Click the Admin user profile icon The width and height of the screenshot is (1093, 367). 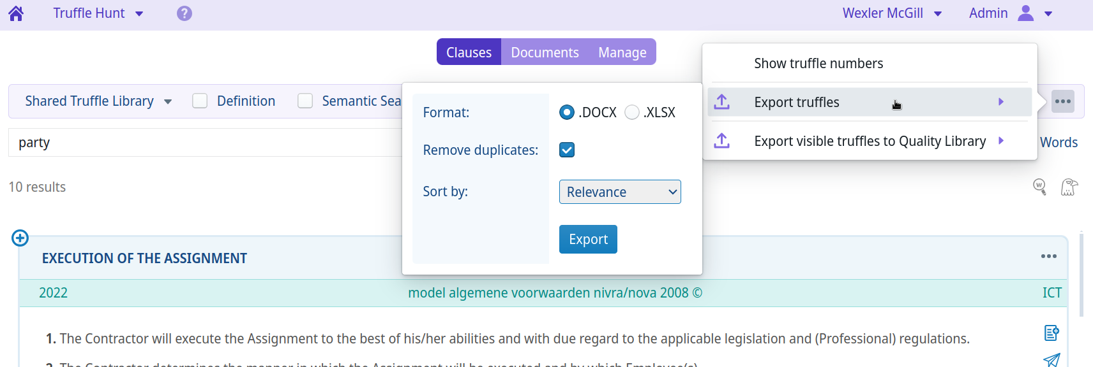(x=1025, y=13)
